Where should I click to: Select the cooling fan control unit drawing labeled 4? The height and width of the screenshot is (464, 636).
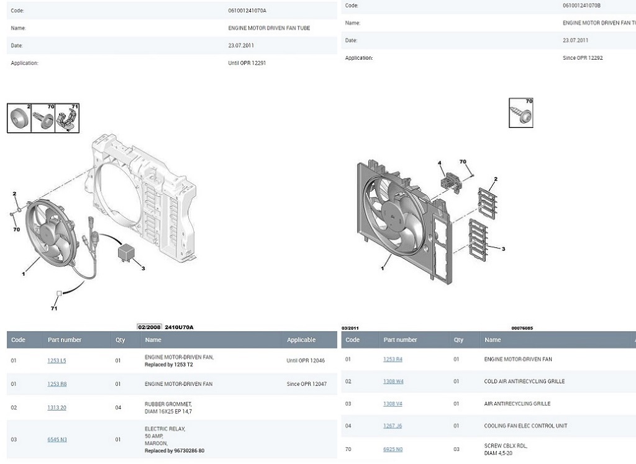449,181
